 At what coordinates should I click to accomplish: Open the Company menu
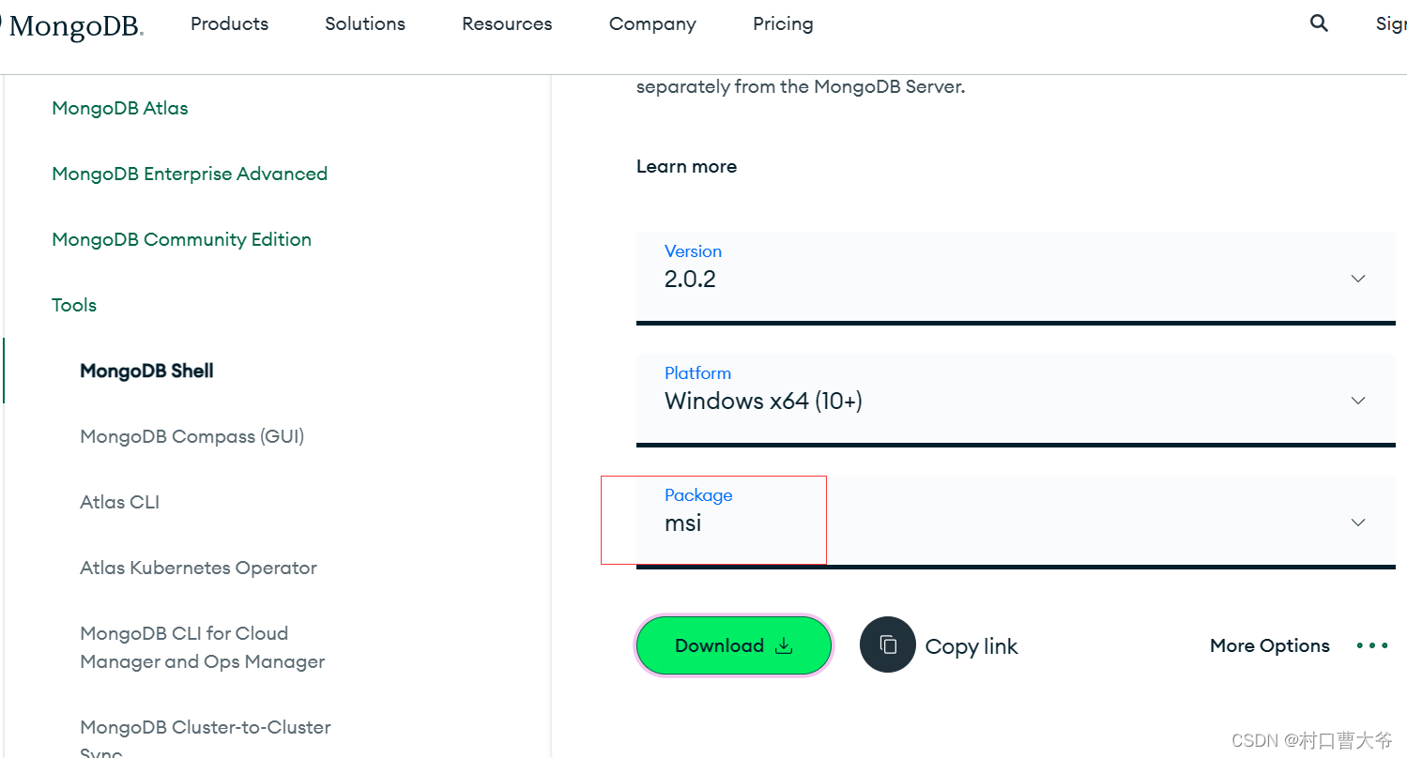651,23
